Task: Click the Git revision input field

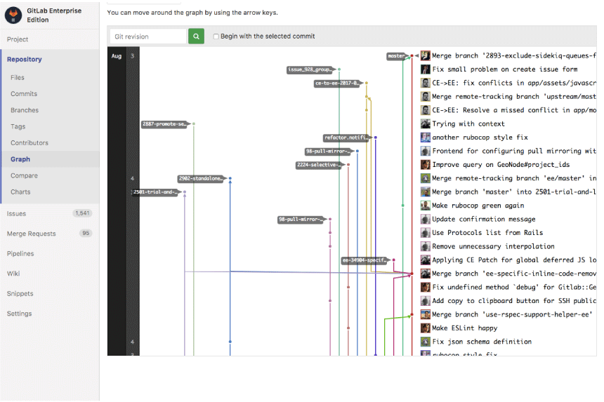Action: (149, 36)
